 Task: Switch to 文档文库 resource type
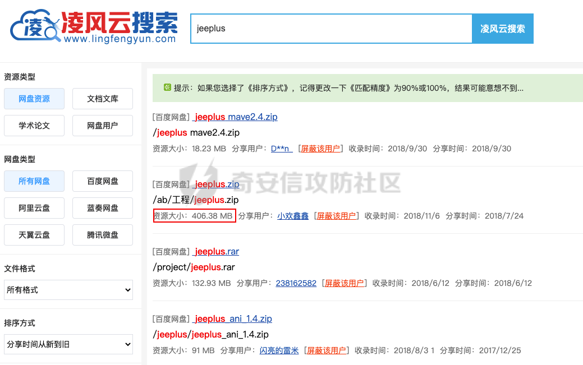[x=102, y=98]
